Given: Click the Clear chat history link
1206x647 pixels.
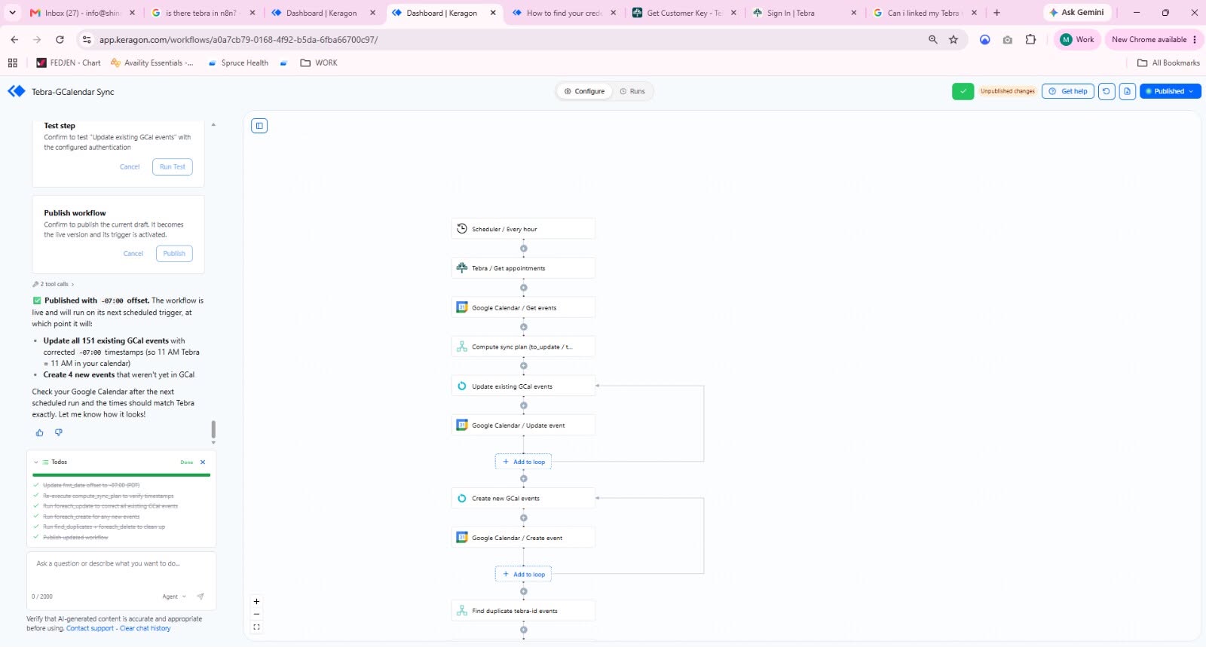Looking at the screenshot, I should tap(145, 628).
